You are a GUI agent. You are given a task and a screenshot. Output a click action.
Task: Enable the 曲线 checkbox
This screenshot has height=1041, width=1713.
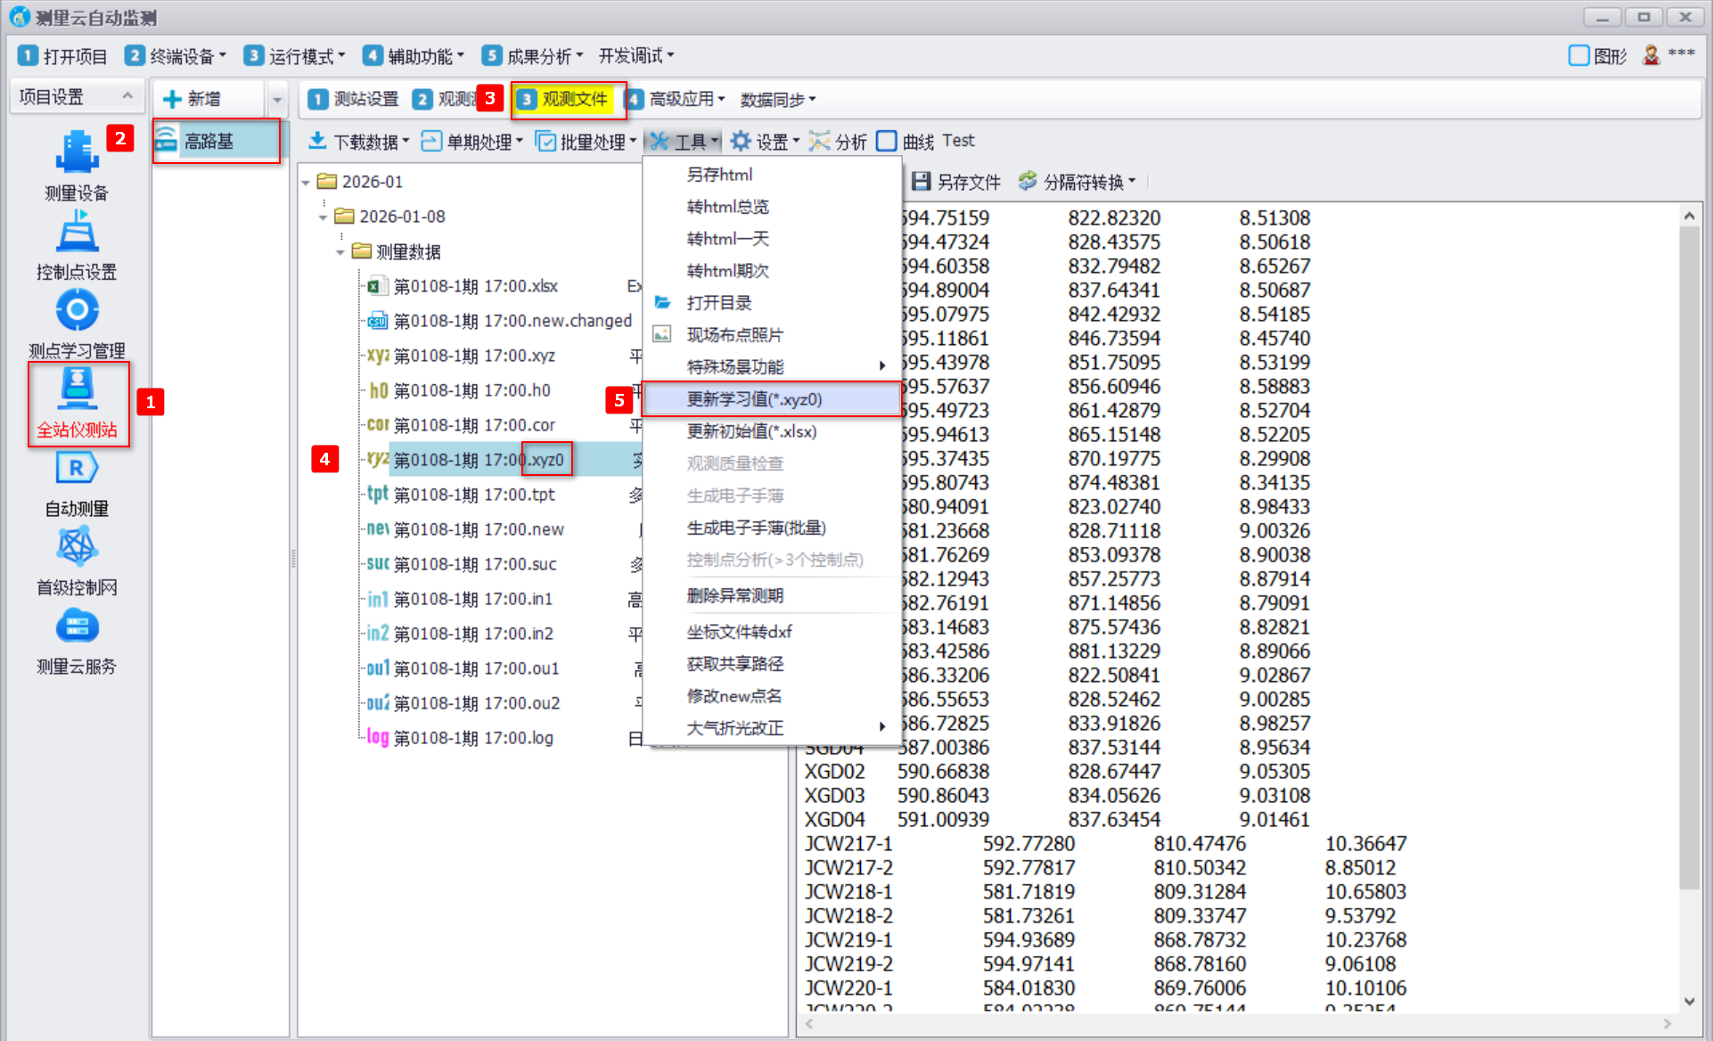(887, 142)
